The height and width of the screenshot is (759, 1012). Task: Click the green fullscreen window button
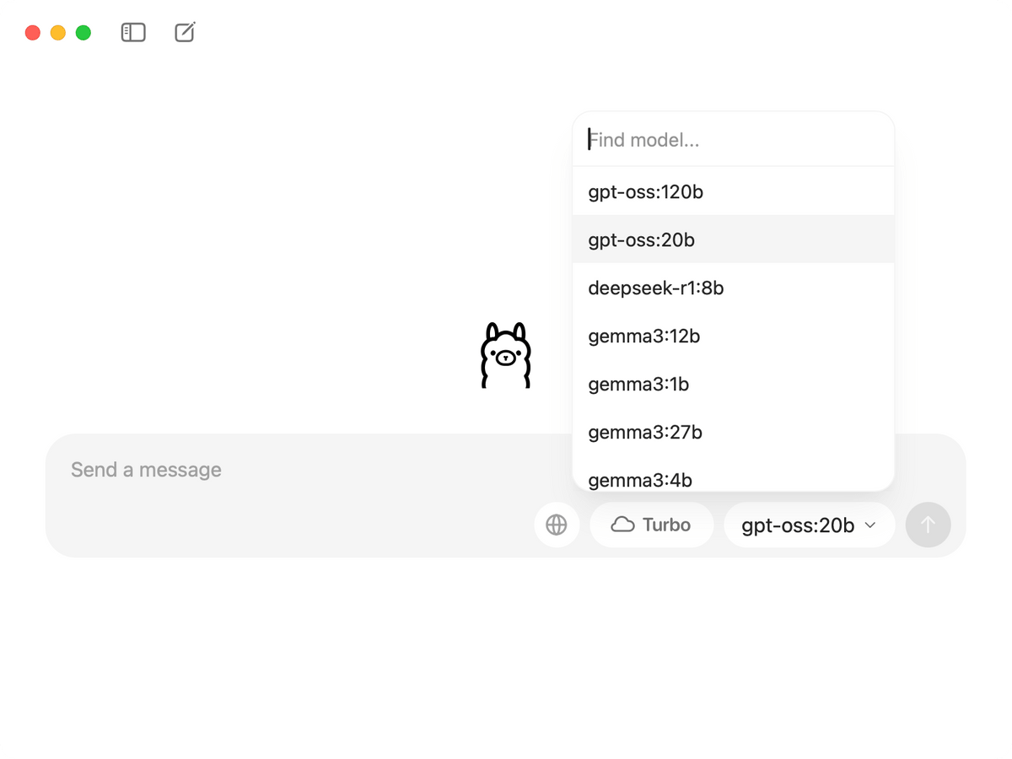(x=83, y=33)
